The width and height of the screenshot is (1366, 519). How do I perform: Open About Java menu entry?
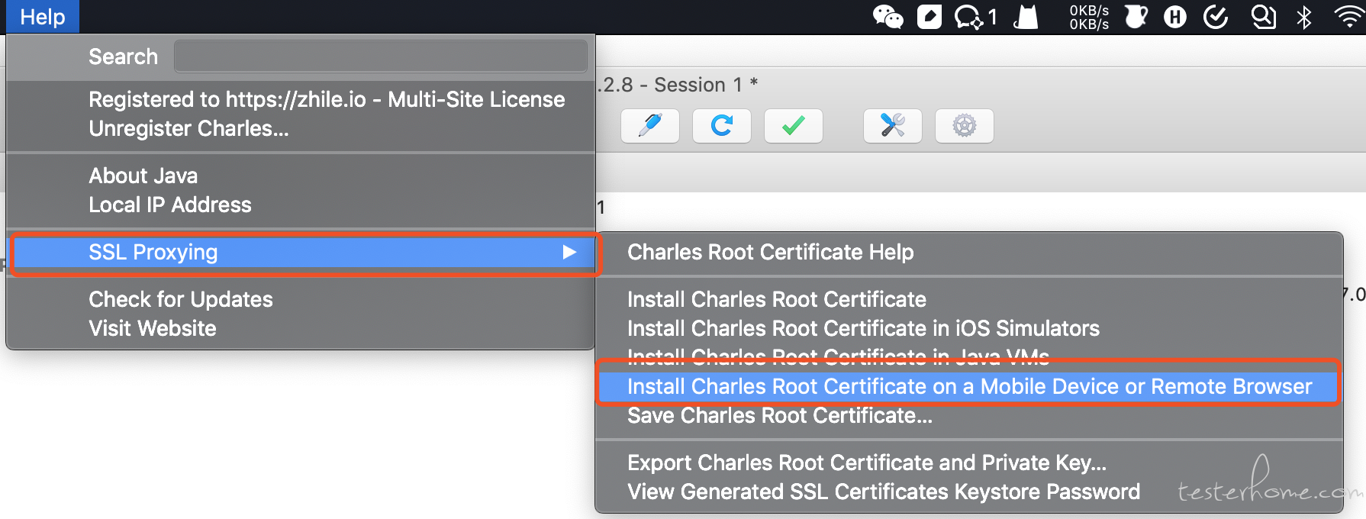pos(143,176)
